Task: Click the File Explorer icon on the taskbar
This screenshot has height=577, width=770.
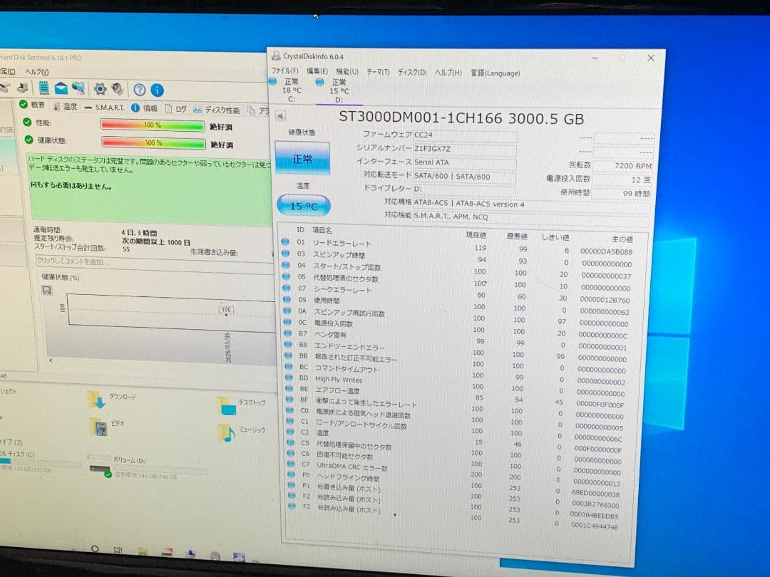Action: (143, 551)
